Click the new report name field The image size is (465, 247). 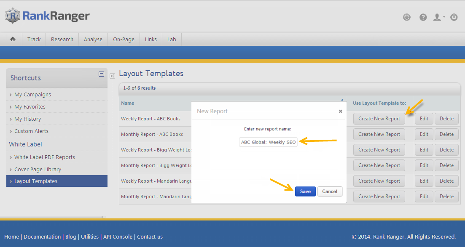coord(268,142)
